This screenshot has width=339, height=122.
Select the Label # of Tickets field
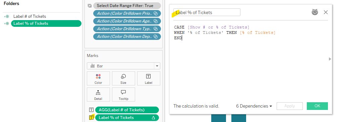tap(30, 16)
